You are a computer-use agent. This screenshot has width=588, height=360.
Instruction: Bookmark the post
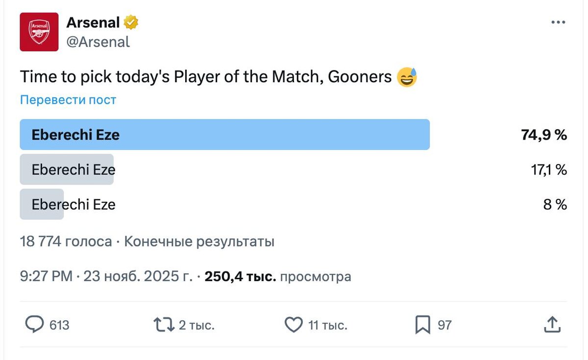pos(422,325)
